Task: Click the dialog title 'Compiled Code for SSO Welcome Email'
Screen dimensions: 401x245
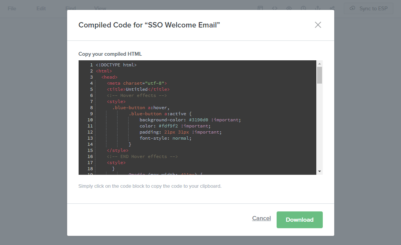Action: (x=149, y=25)
